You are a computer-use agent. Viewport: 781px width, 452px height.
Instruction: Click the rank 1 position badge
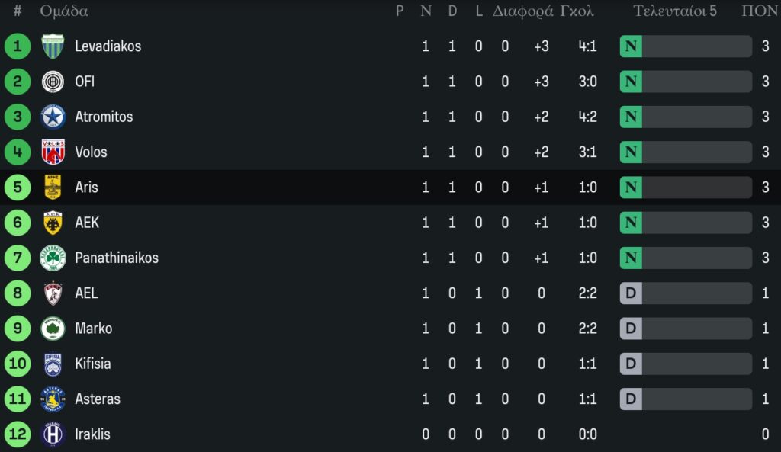point(17,46)
